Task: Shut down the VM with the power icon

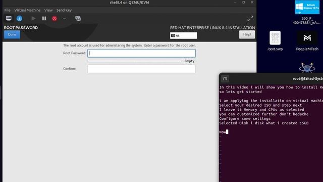Action: point(55,19)
